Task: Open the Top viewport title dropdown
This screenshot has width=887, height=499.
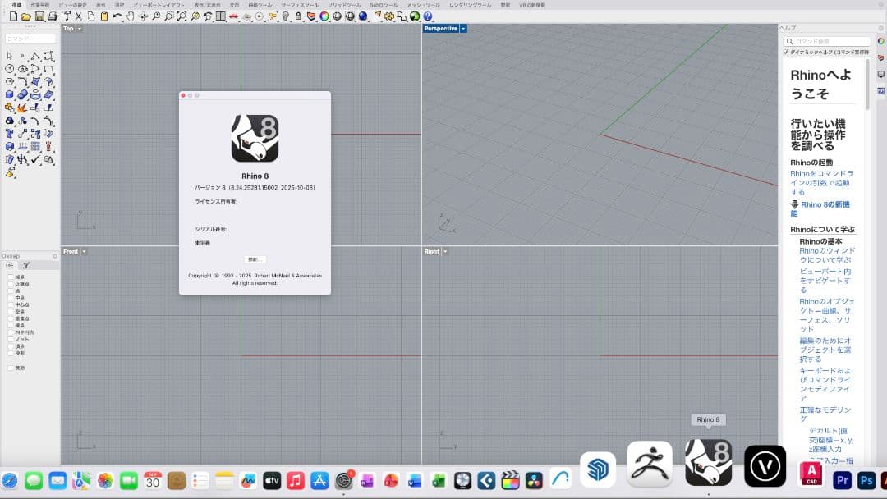Action: (x=79, y=28)
